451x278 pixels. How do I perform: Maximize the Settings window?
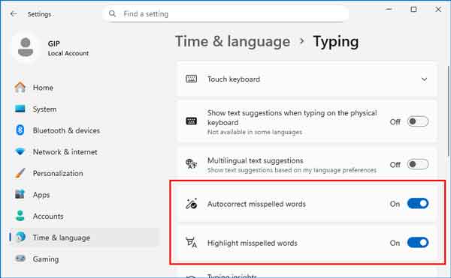pyautogui.click(x=413, y=10)
